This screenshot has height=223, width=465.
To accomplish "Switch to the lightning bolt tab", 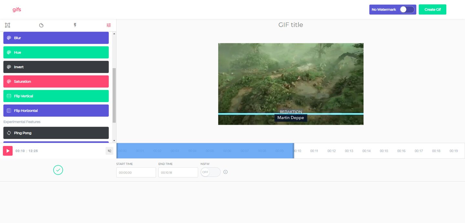I will tap(75, 25).
